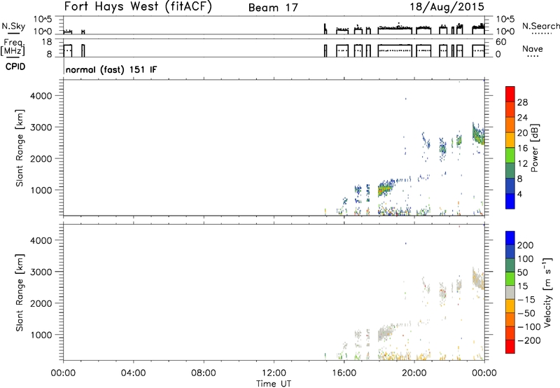Click the 'Fort Hays West (fitACF)' title
The width and height of the screenshot is (560, 388).
click(x=138, y=7)
